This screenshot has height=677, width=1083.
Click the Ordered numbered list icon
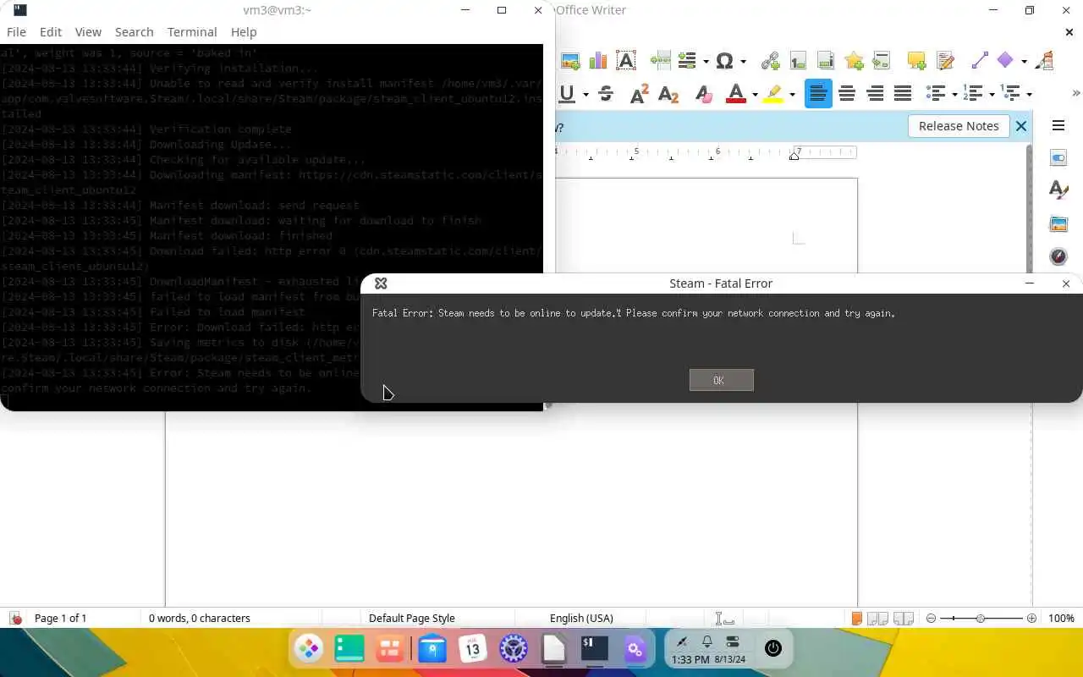pos(972,94)
